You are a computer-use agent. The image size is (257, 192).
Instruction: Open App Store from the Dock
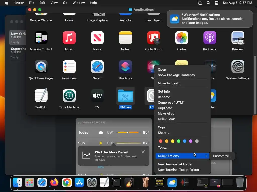(79, 182)
